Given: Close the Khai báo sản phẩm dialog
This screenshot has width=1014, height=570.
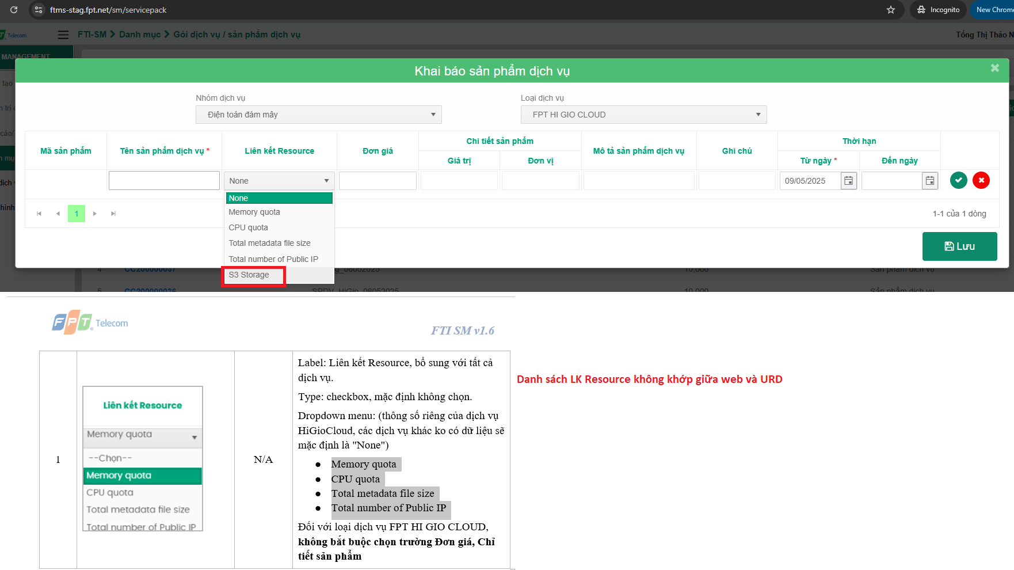Looking at the screenshot, I should click(x=994, y=68).
